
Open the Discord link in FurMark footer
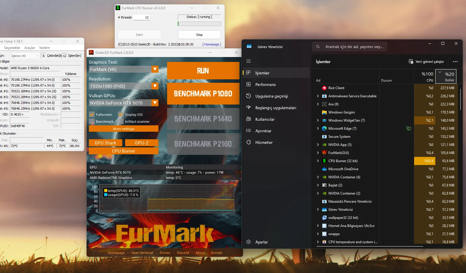(x=183, y=253)
